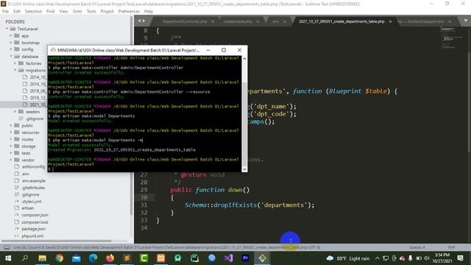Expand the seeders folder

pos(15,111)
